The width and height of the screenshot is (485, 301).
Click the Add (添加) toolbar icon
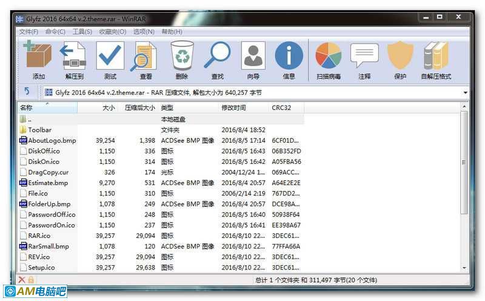(38, 55)
